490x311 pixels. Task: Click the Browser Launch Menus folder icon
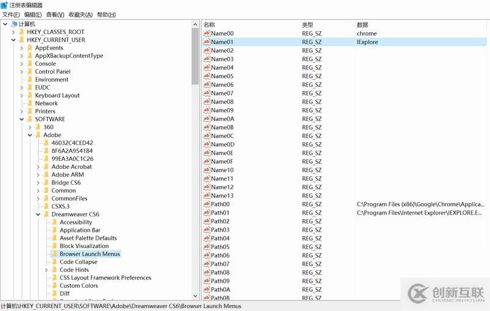pyautogui.click(x=54, y=254)
